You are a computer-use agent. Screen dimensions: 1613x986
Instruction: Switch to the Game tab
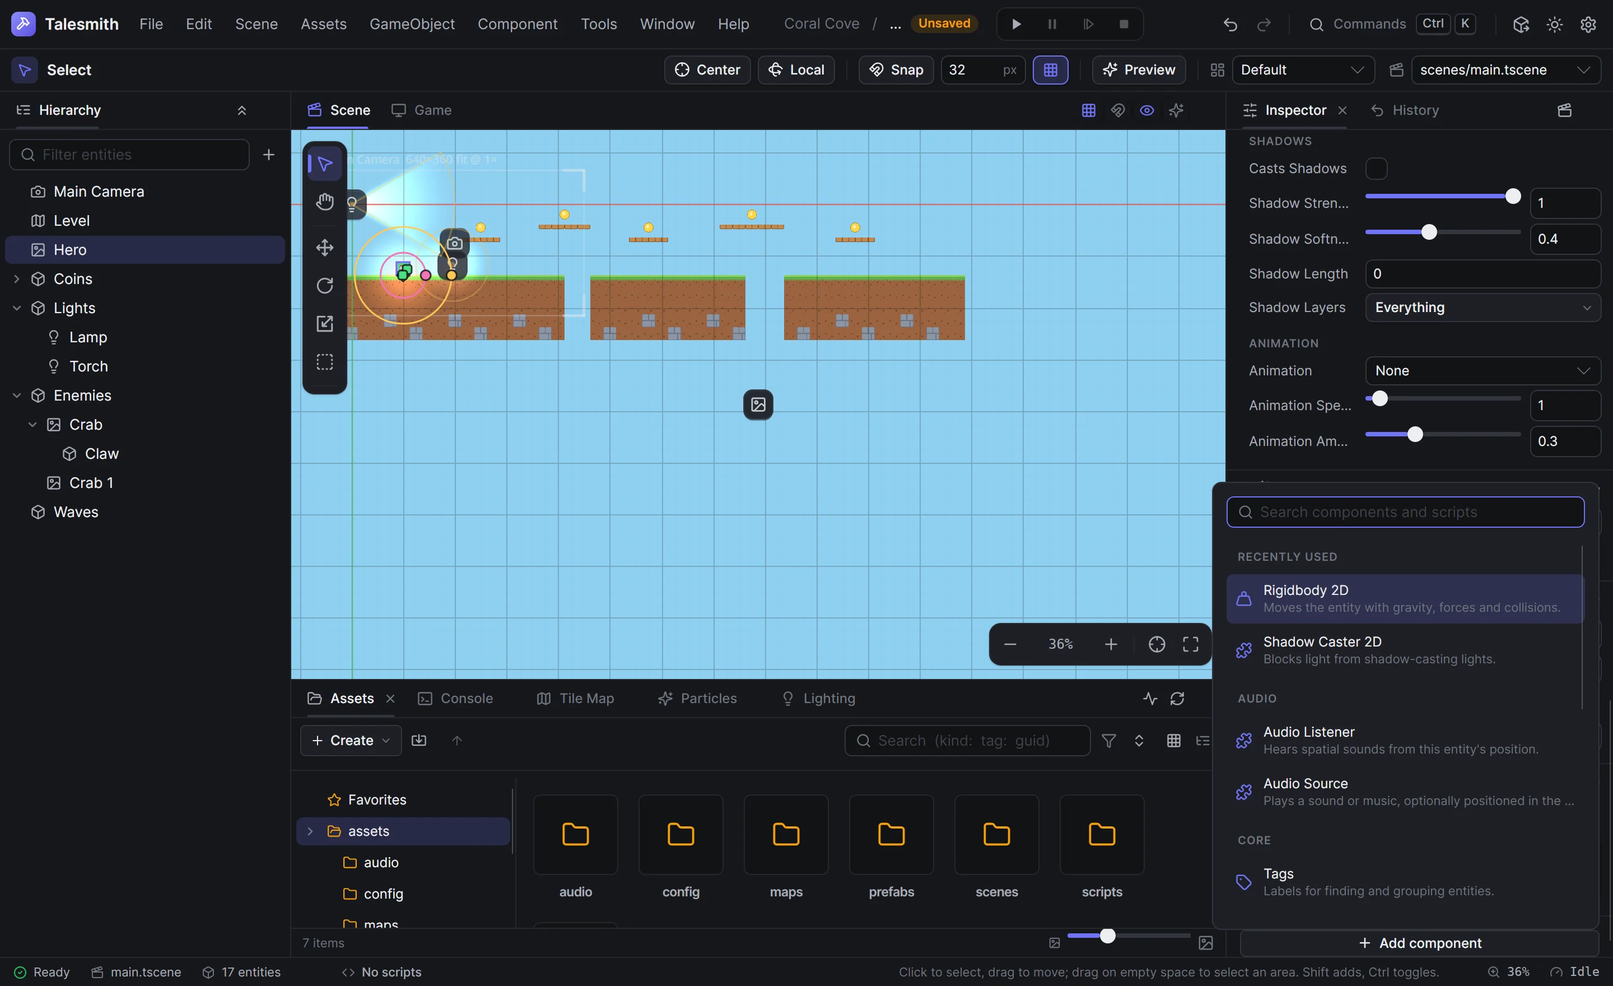click(422, 110)
